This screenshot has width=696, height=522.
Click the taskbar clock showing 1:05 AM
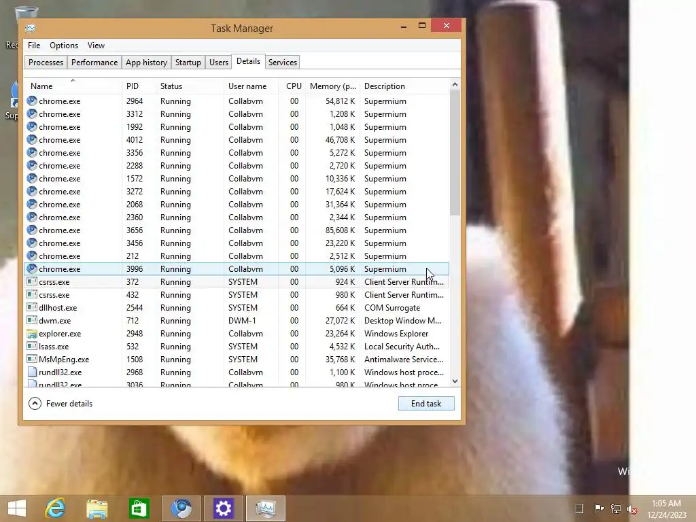point(666,508)
